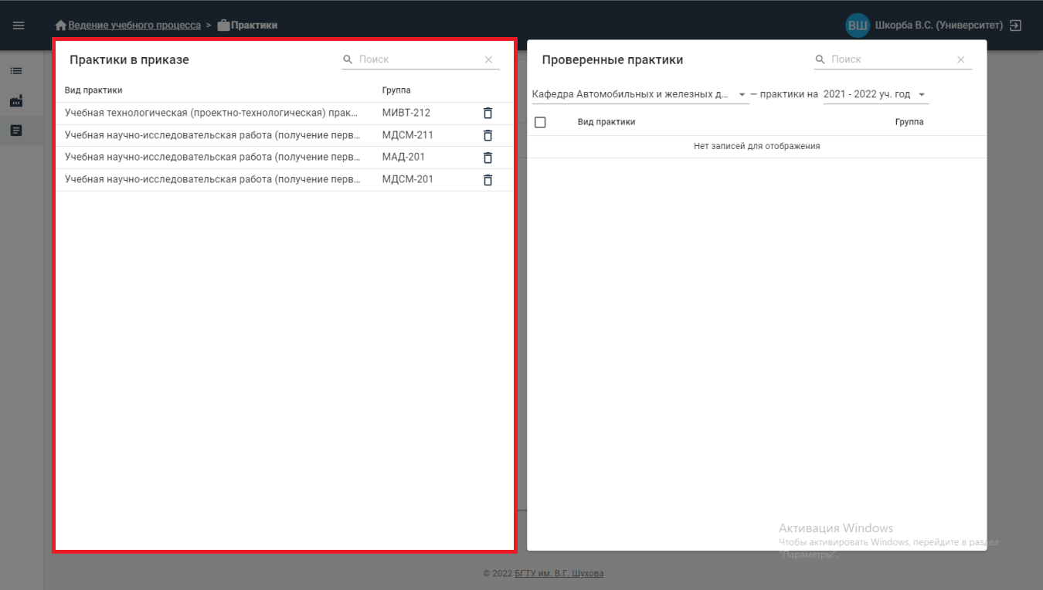1043x590 pixels.
Task: Open the document icon in sidebar
Action: [16, 131]
